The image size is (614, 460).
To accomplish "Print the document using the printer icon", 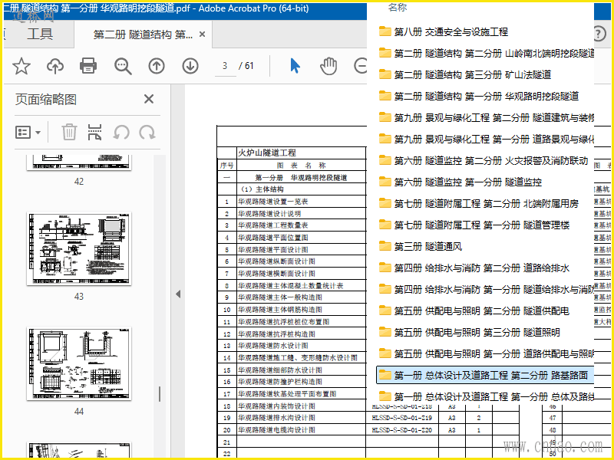I will (x=88, y=66).
